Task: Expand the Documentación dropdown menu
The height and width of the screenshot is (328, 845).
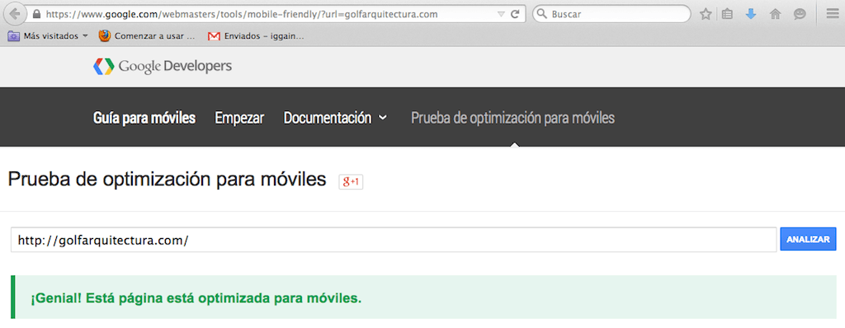Action: point(335,118)
